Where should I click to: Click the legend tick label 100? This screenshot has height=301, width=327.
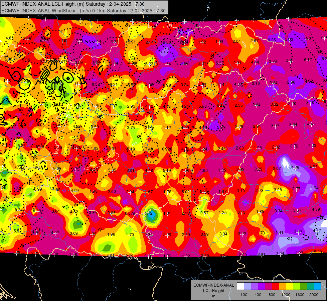pos(244,295)
